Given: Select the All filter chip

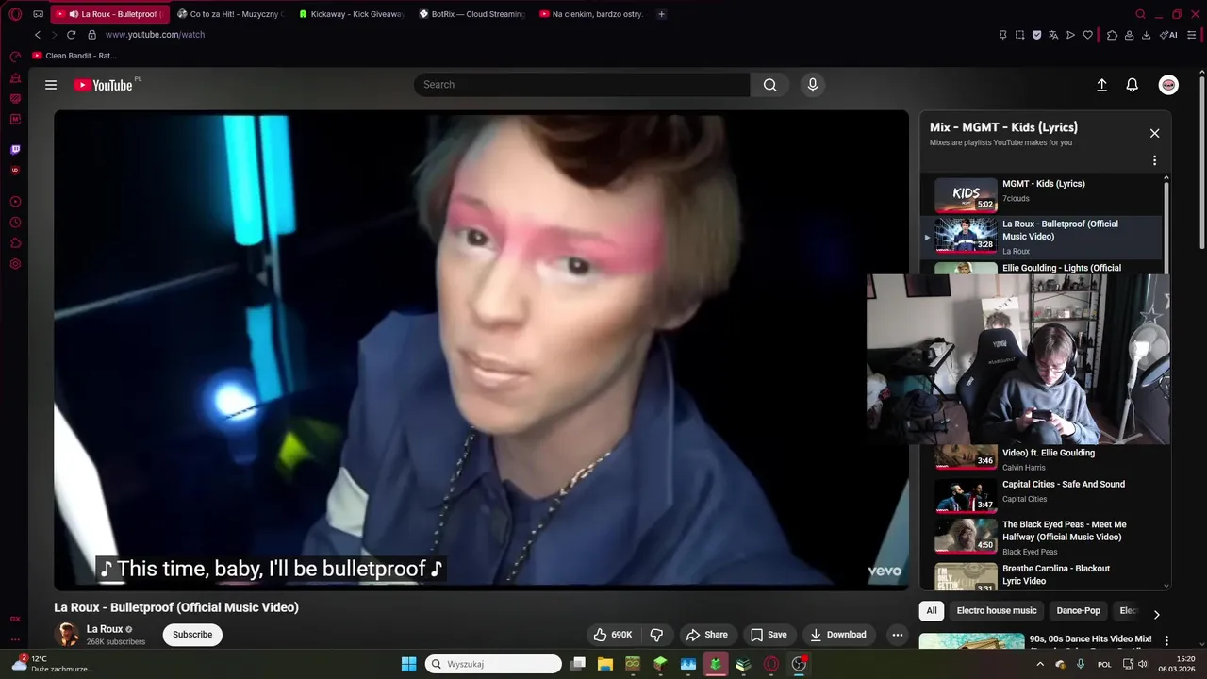Looking at the screenshot, I should (932, 611).
